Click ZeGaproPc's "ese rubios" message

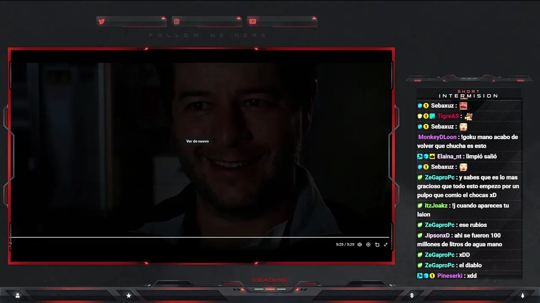tap(473, 225)
